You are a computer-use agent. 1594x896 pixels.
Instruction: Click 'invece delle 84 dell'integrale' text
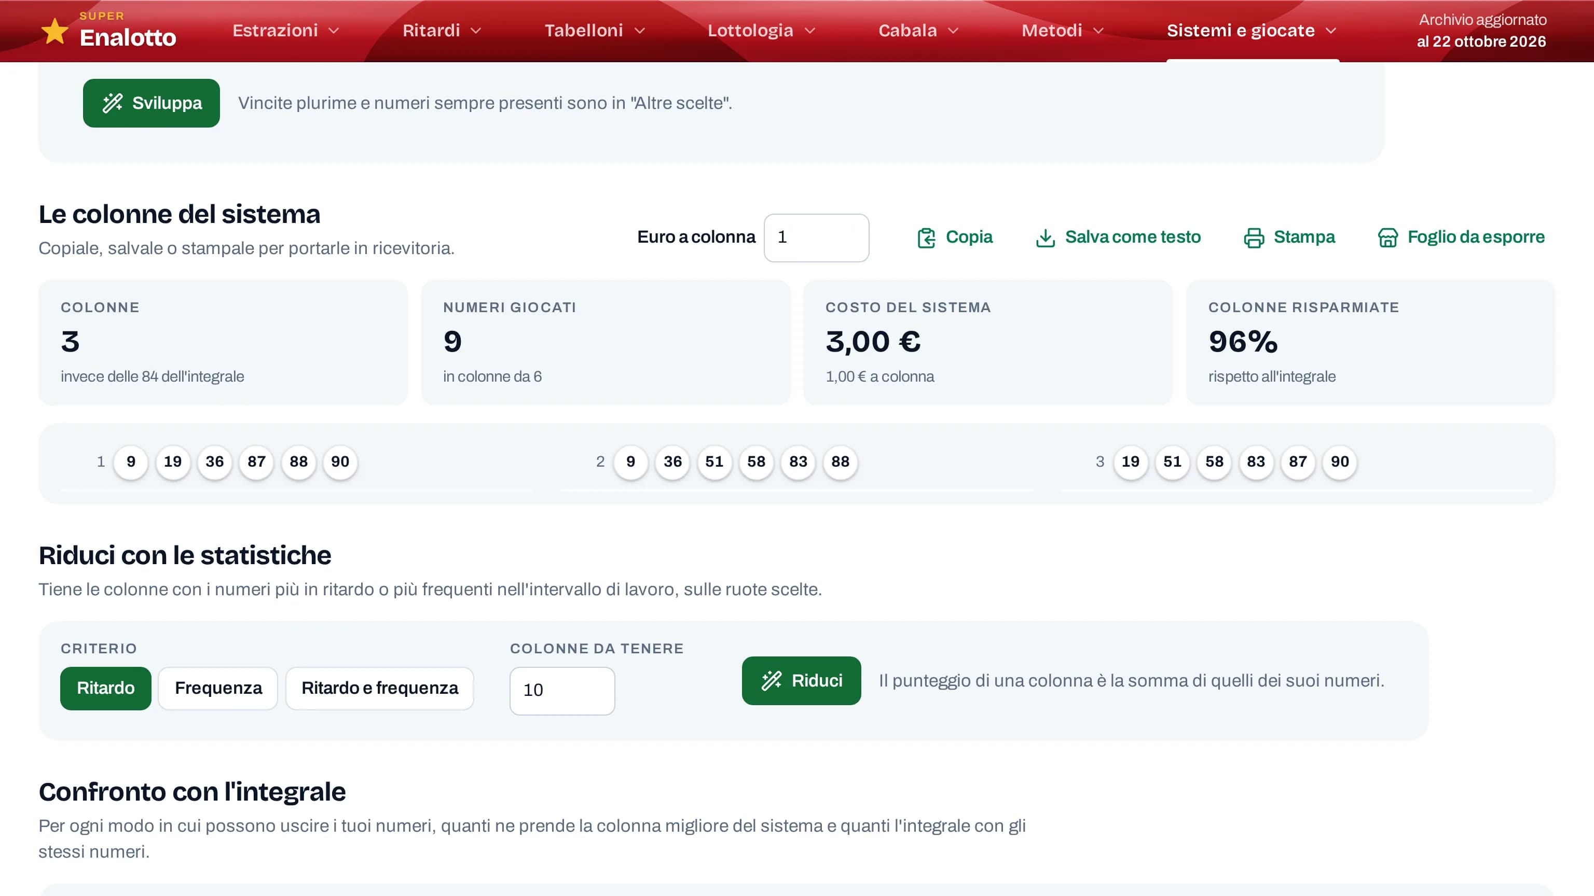point(152,376)
